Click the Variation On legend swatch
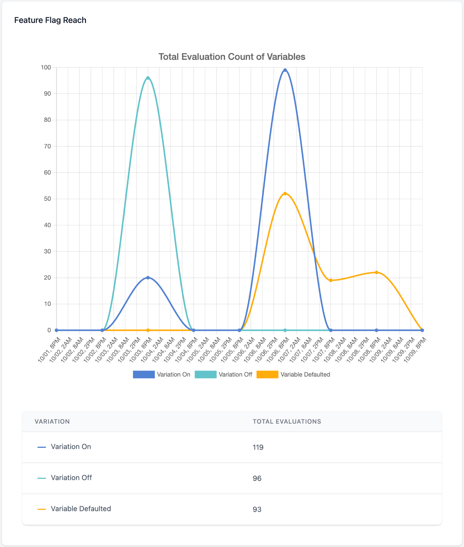This screenshot has height=547, width=464. pos(144,374)
